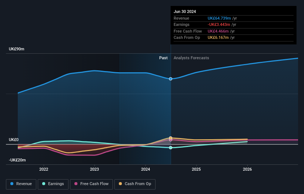Toggle the Revenue legend button
Viewport: 304px width, 194px height.
(21, 184)
